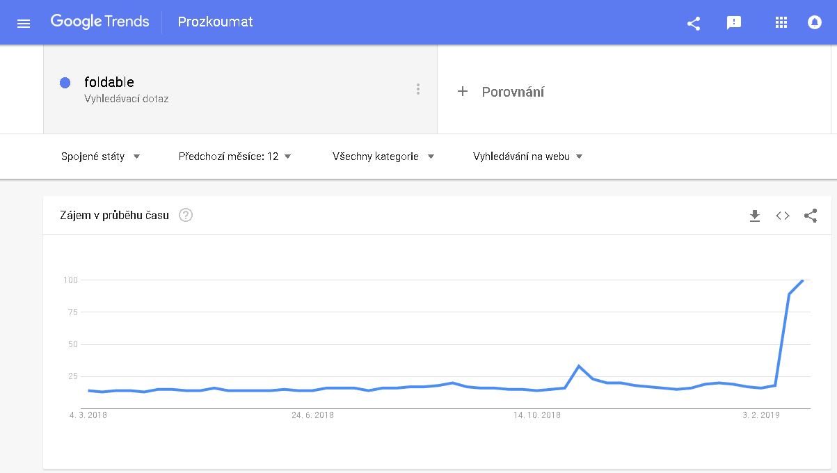Open the Předchozí měsíce: 12 dropdown
The image size is (837, 473).
click(x=234, y=157)
